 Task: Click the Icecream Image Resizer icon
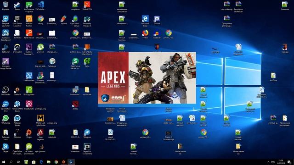click(6, 64)
